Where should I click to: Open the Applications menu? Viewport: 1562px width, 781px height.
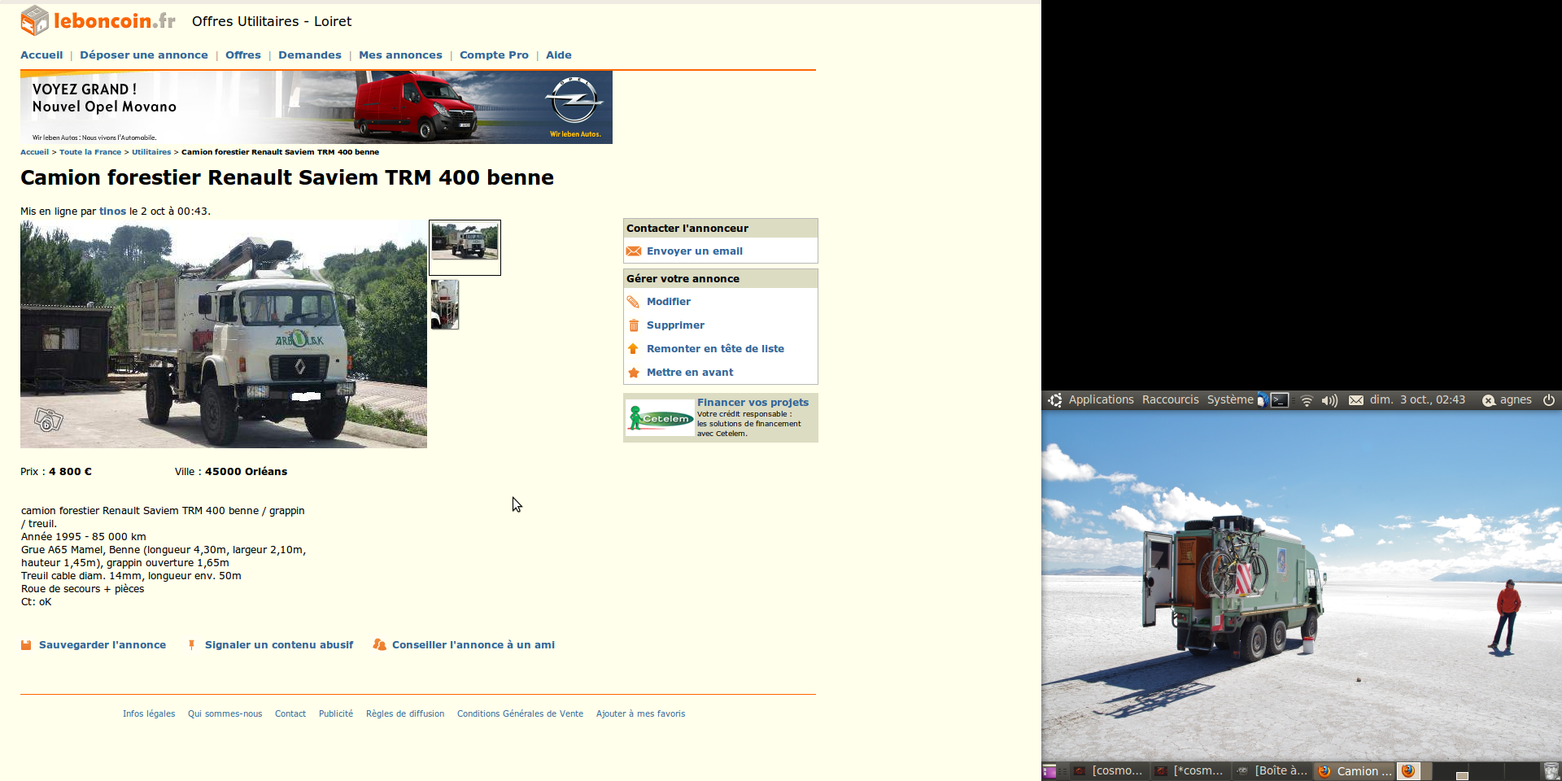[x=1100, y=400]
